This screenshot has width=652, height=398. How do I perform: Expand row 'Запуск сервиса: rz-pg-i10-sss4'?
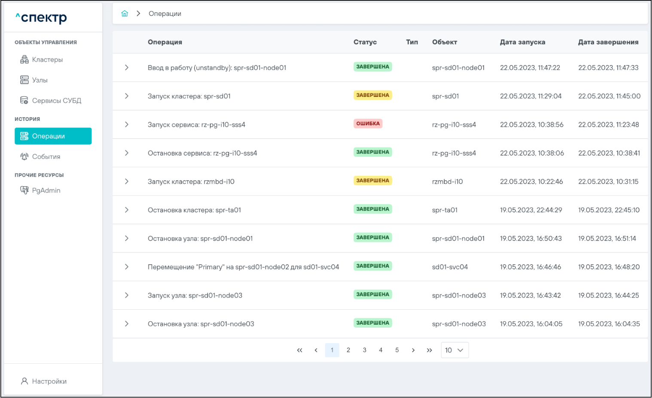pos(127,125)
